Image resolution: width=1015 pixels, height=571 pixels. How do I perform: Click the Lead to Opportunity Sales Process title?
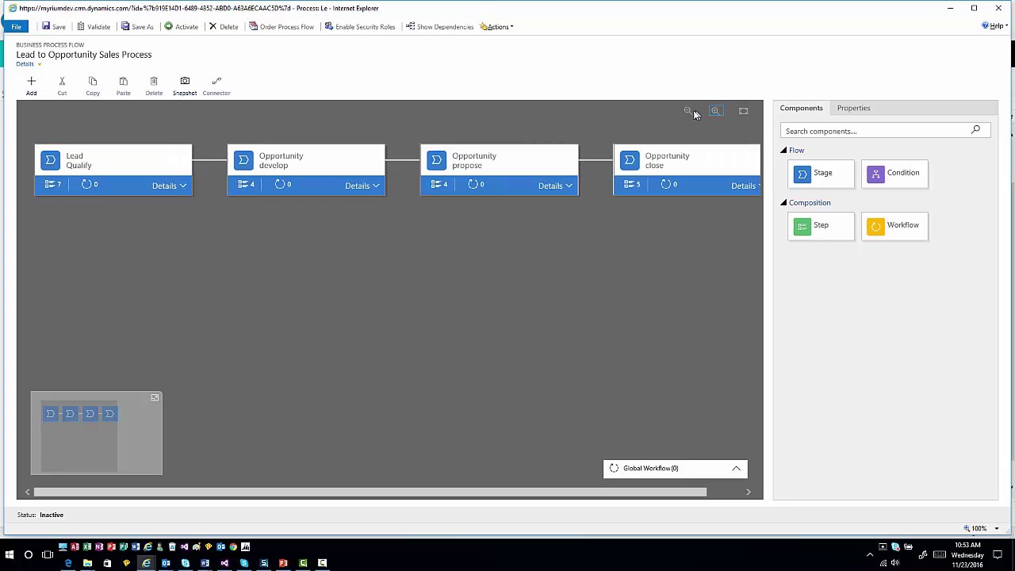(83, 55)
